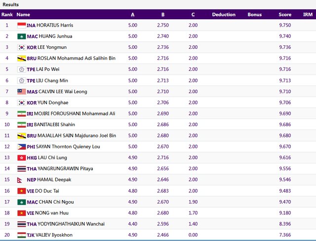Click the Brunei flag next to ROSLAN Mohammad

pyautogui.click(x=21, y=58)
